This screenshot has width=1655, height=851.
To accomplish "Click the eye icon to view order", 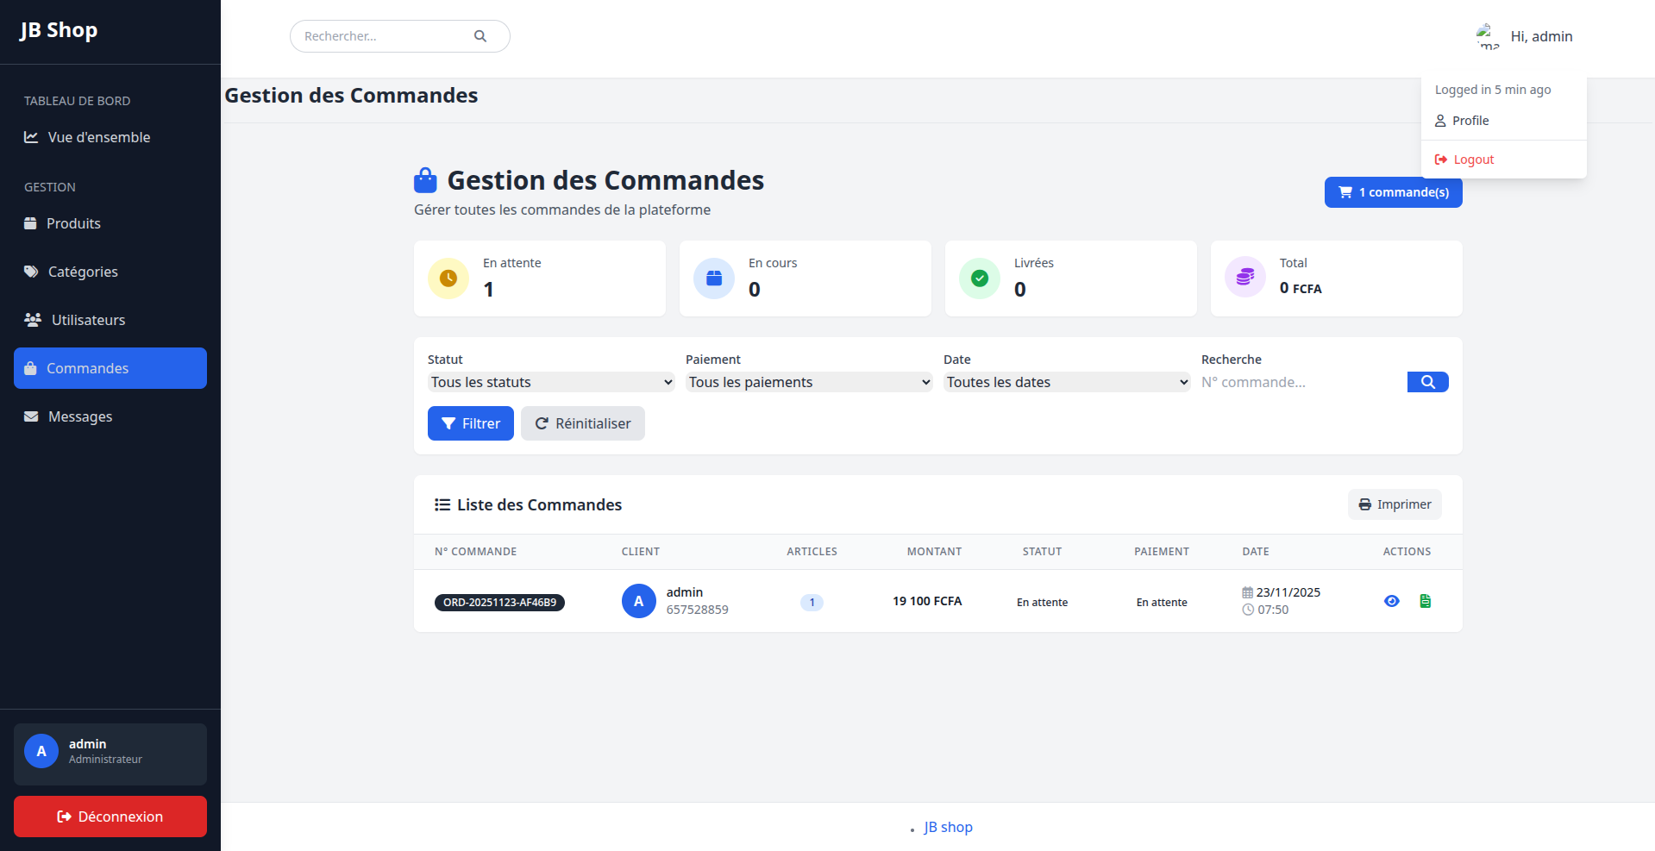I will tap(1391, 601).
